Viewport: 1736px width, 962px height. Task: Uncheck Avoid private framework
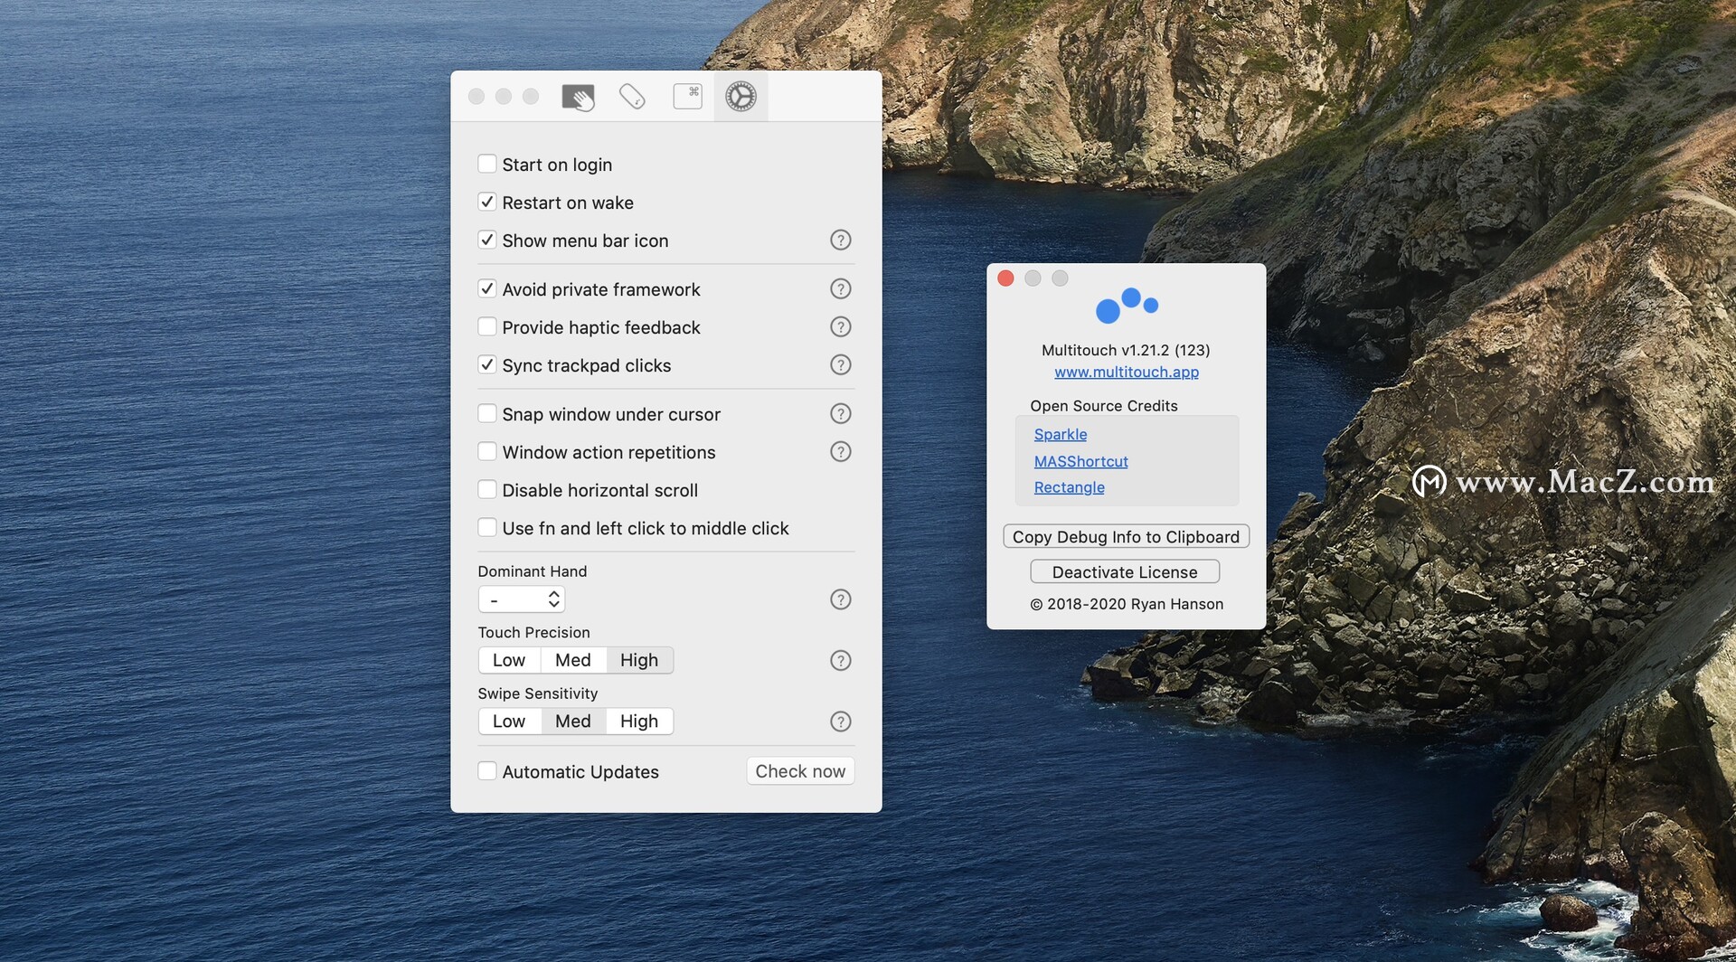point(486,288)
